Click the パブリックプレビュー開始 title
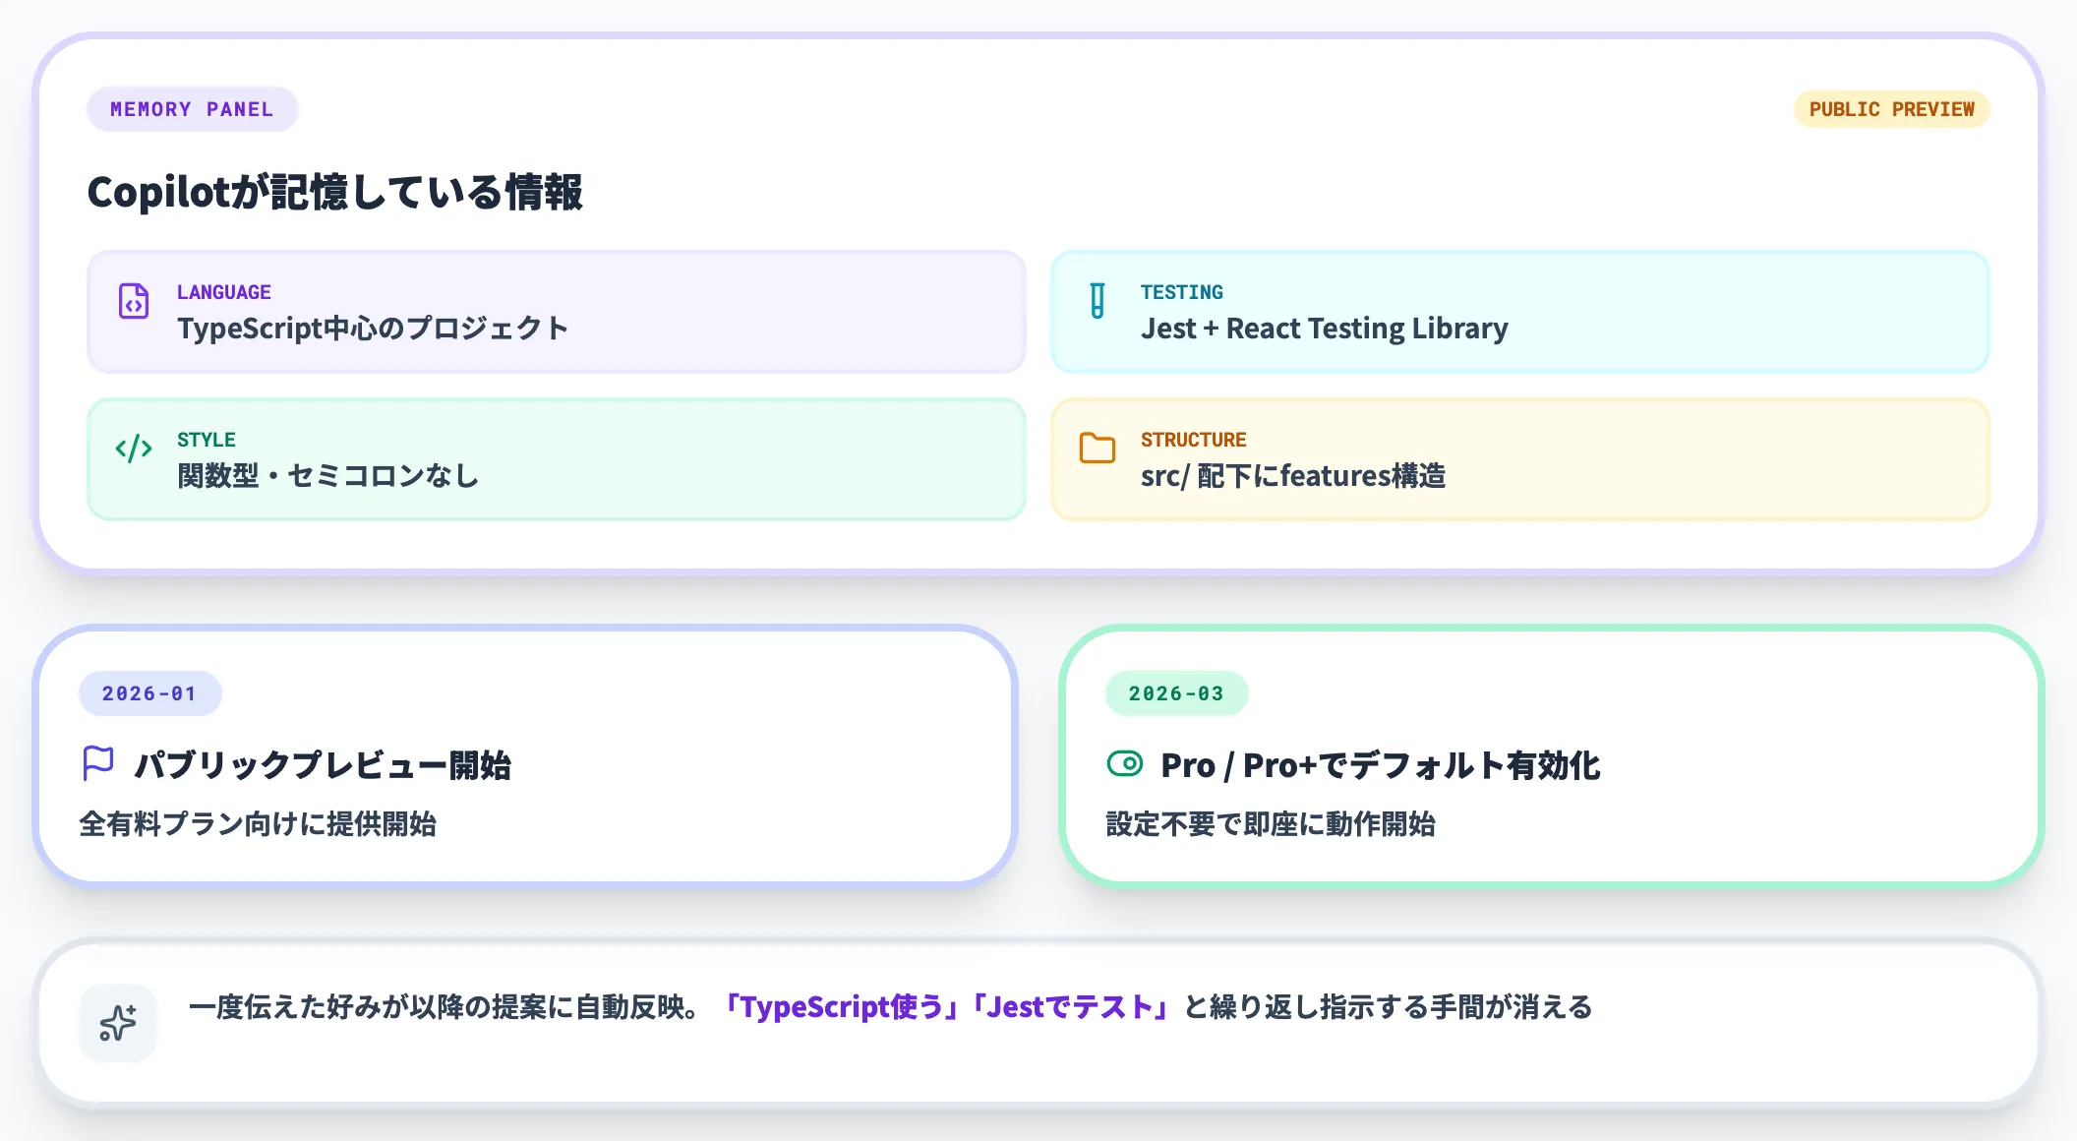 click(x=323, y=765)
